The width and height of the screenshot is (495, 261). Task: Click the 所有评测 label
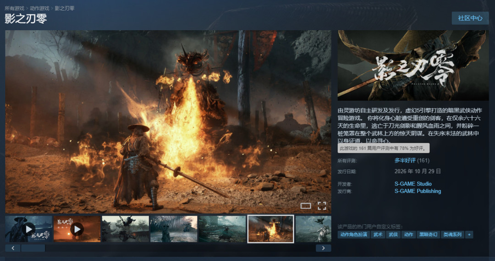[347, 161]
